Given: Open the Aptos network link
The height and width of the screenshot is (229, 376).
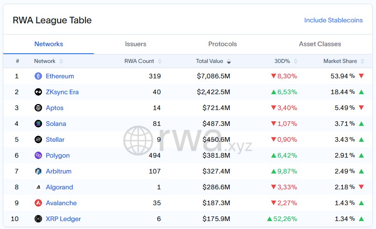Looking at the screenshot, I should pyautogui.click(x=55, y=108).
